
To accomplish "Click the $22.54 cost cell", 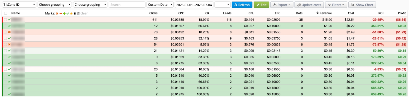I will pyautogui.click(x=349, y=20).
